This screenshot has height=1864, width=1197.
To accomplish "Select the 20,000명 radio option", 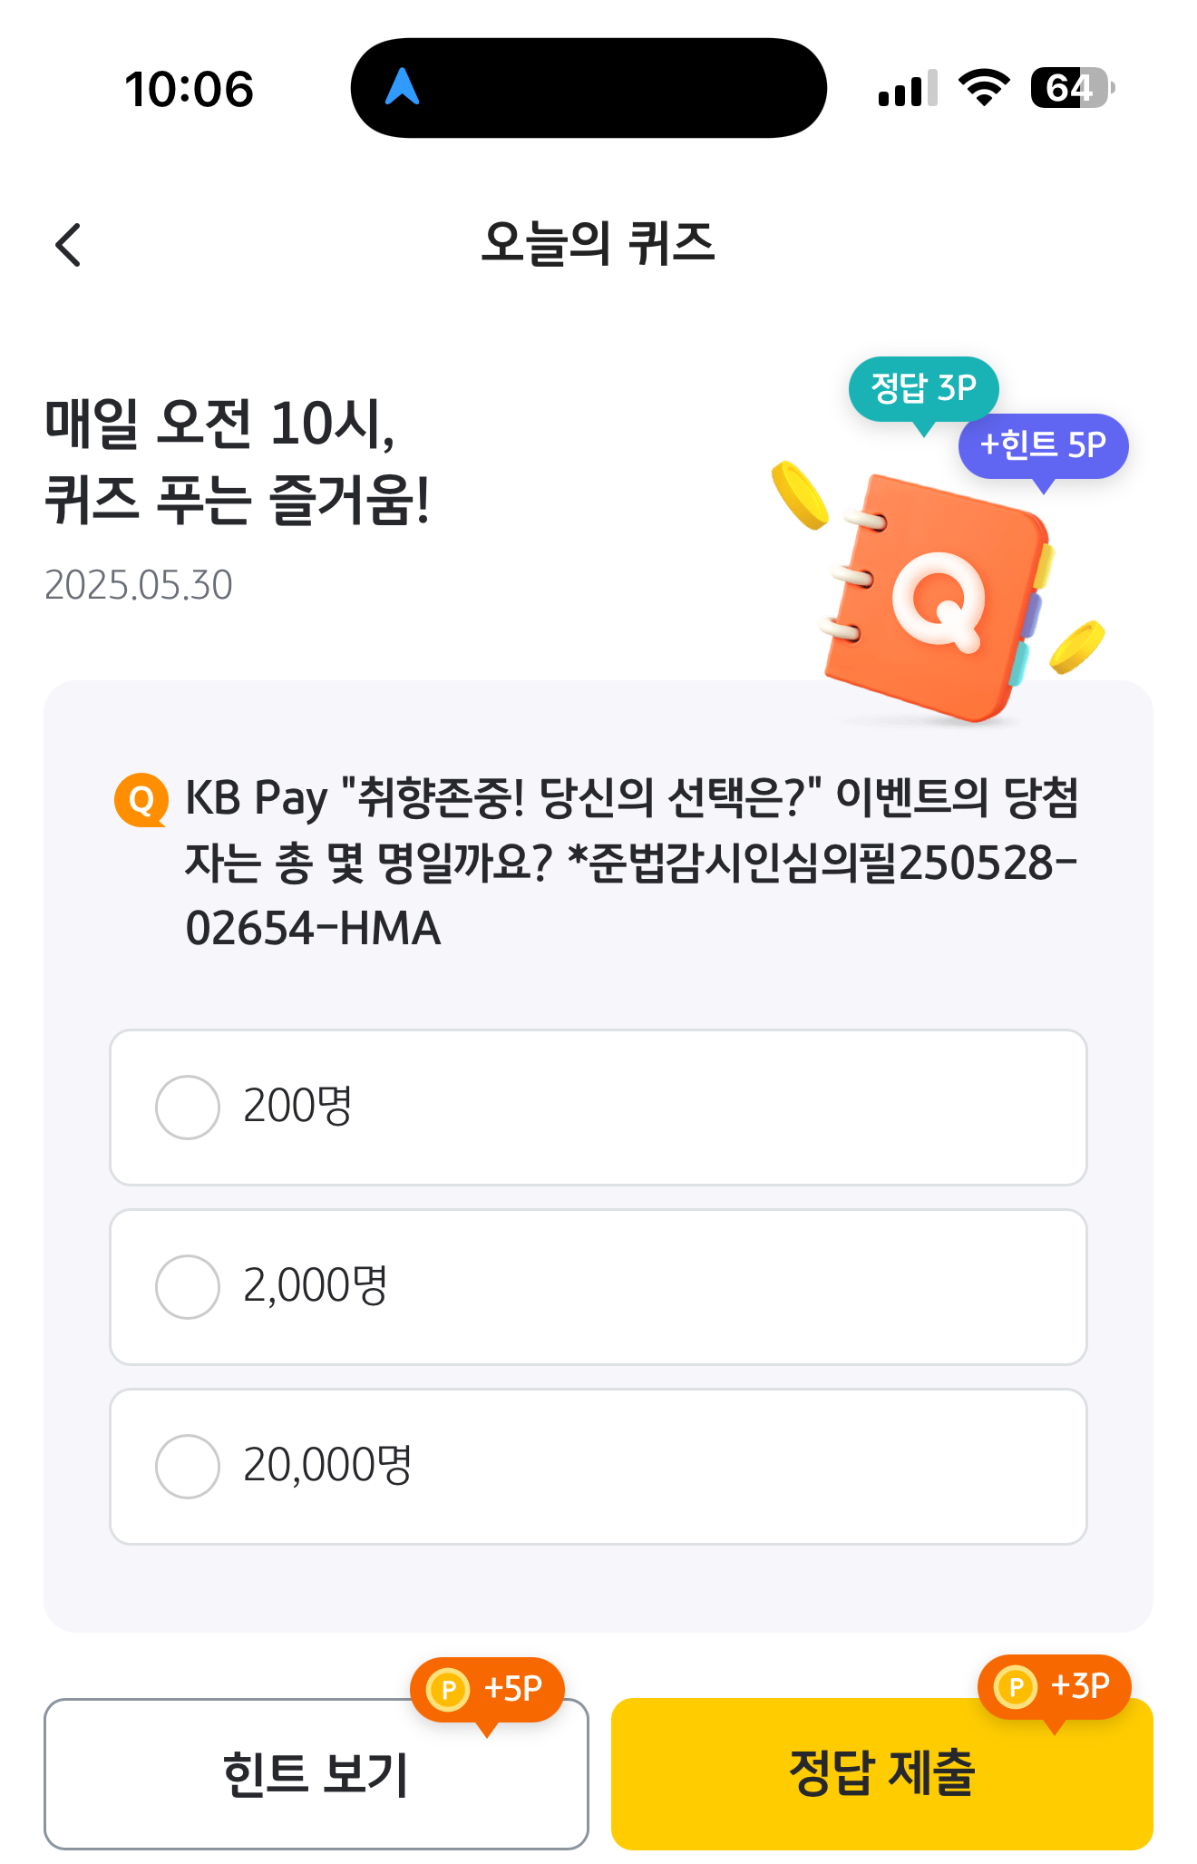I will point(598,1466).
